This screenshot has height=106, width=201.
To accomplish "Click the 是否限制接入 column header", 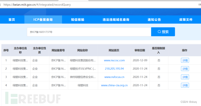I will (158, 50).
